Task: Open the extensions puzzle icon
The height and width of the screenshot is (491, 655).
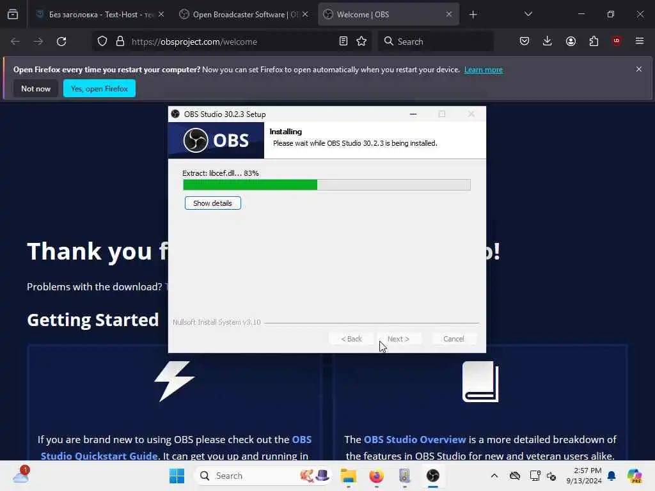Action: point(594,42)
